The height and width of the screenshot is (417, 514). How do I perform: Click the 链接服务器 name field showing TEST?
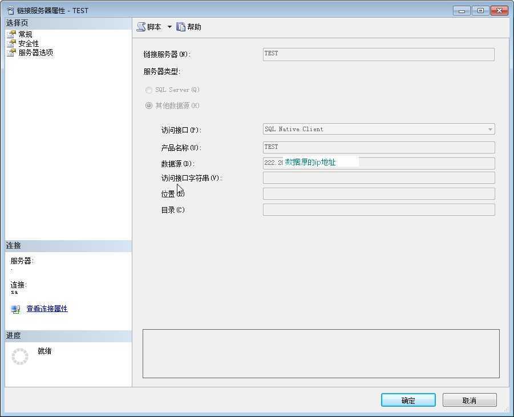379,54
